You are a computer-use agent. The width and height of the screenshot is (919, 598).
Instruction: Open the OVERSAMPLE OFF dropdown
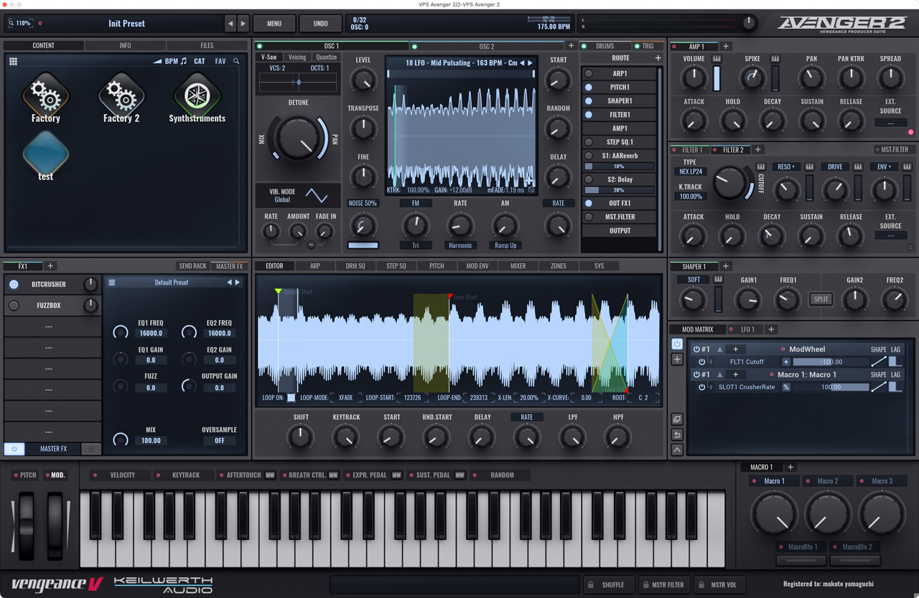pyautogui.click(x=219, y=441)
